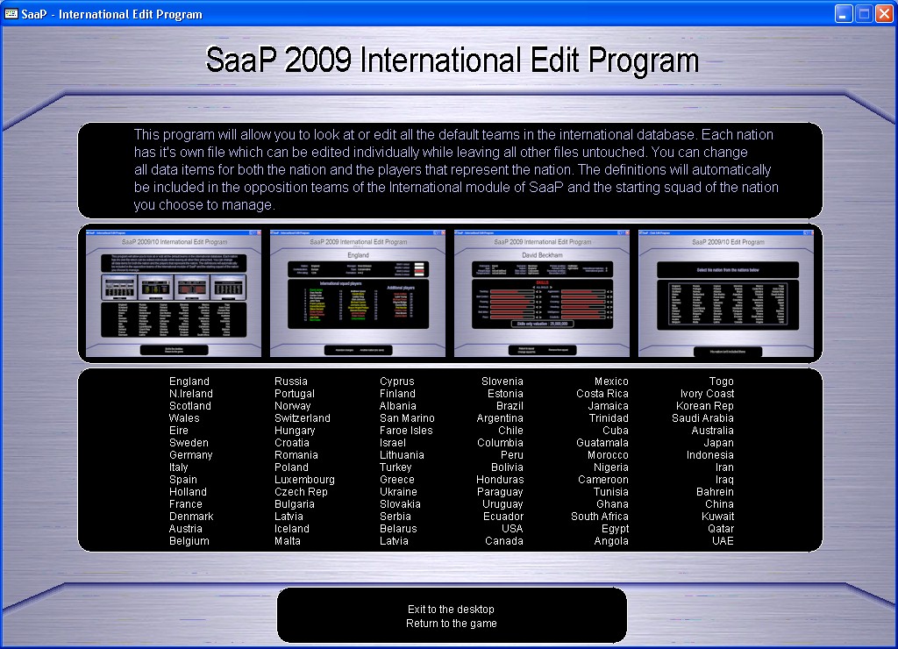Choose Germany to edit
This screenshot has height=649, width=898.
[190, 455]
